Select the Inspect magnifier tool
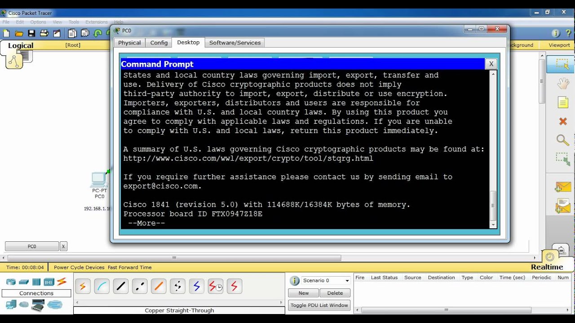The image size is (575, 323). point(563,140)
